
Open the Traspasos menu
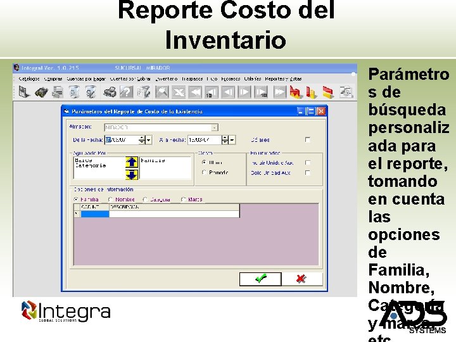(x=193, y=79)
